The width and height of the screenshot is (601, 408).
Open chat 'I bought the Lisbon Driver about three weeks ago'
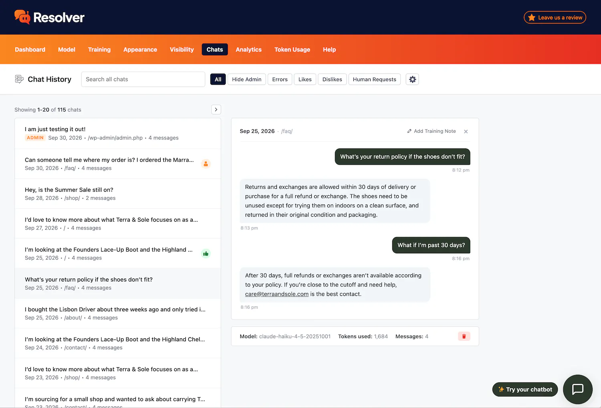tap(118, 313)
